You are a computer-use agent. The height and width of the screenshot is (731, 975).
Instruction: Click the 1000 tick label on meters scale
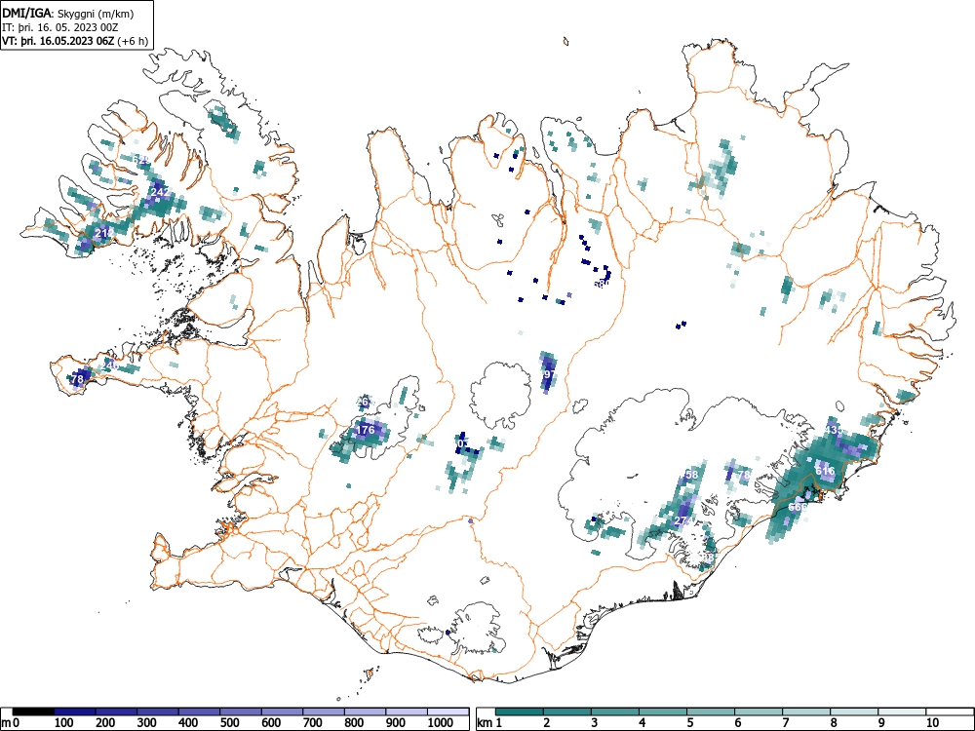point(441,723)
